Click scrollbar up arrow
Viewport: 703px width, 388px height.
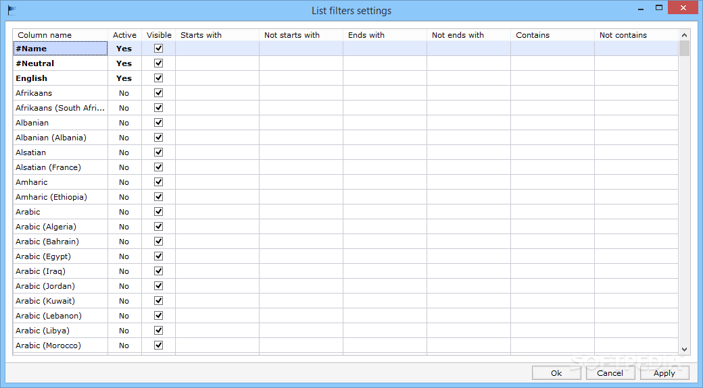tap(684, 35)
